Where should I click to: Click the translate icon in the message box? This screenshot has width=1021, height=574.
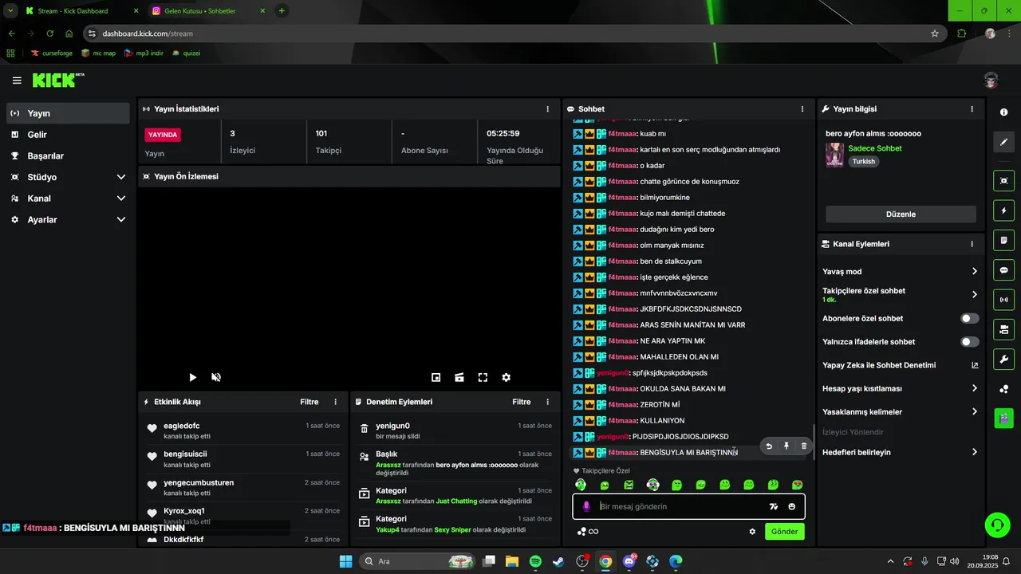point(773,506)
